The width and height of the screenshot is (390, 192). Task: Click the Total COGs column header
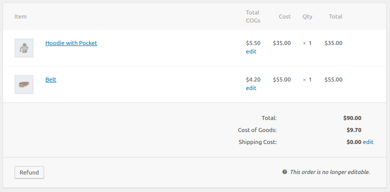[x=253, y=16]
